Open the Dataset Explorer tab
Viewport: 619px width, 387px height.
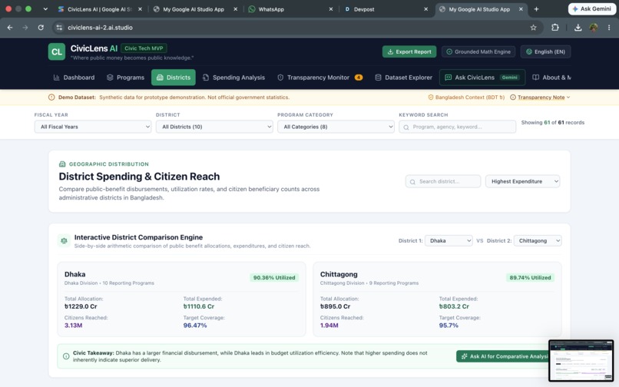click(403, 78)
